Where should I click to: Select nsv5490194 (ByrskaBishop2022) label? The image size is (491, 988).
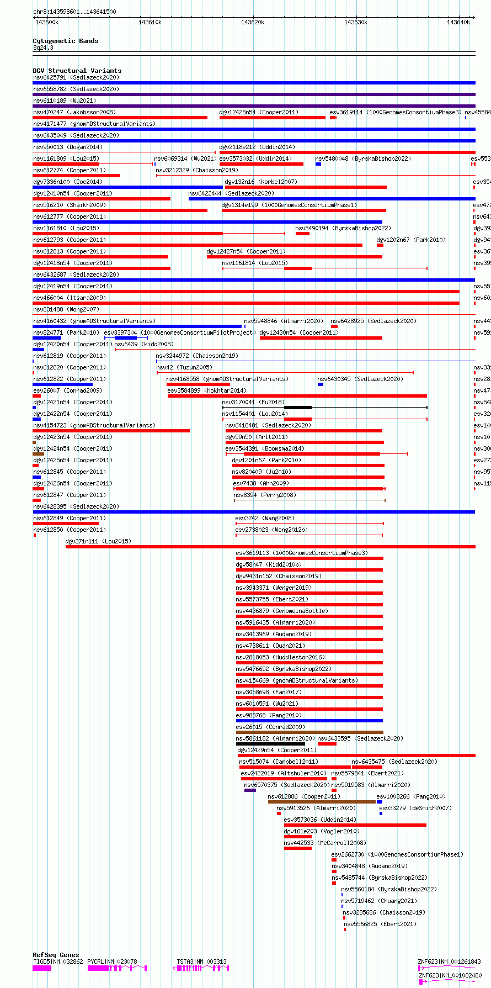pos(343,228)
